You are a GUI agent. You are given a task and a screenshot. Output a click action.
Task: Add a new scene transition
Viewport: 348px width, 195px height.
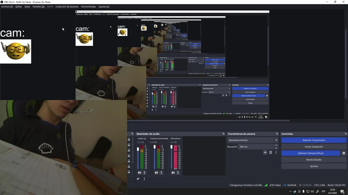(x=265, y=152)
